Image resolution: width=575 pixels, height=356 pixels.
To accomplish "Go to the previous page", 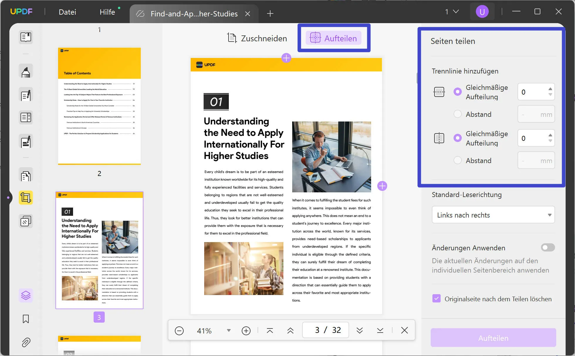I will click(290, 331).
